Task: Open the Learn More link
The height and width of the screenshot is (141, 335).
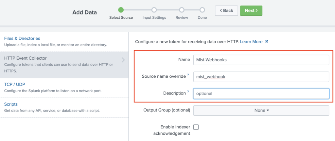Action: pos(251,42)
